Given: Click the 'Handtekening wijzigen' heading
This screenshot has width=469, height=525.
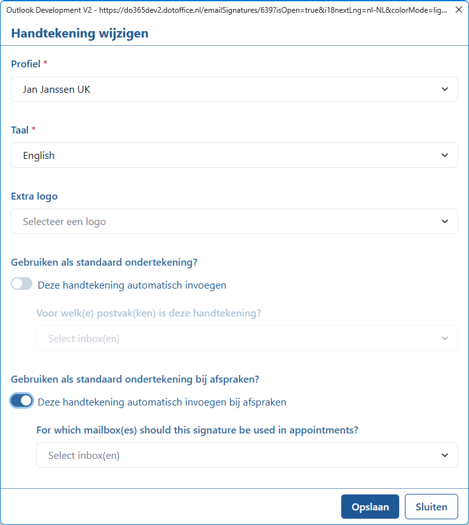Looking at the screenshot, I should [79, 33].
